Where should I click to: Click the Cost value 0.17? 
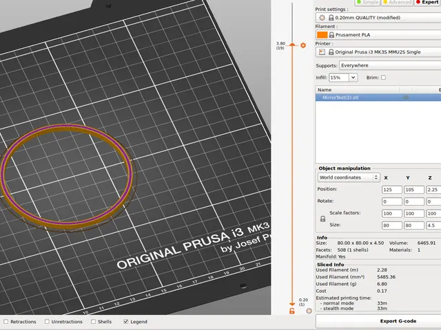[382, 291]
